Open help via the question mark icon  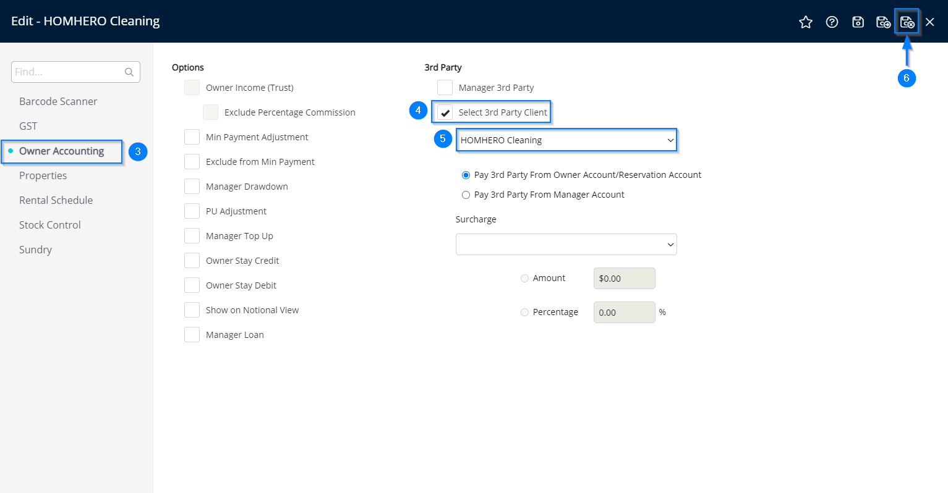[x=832, y=22]
